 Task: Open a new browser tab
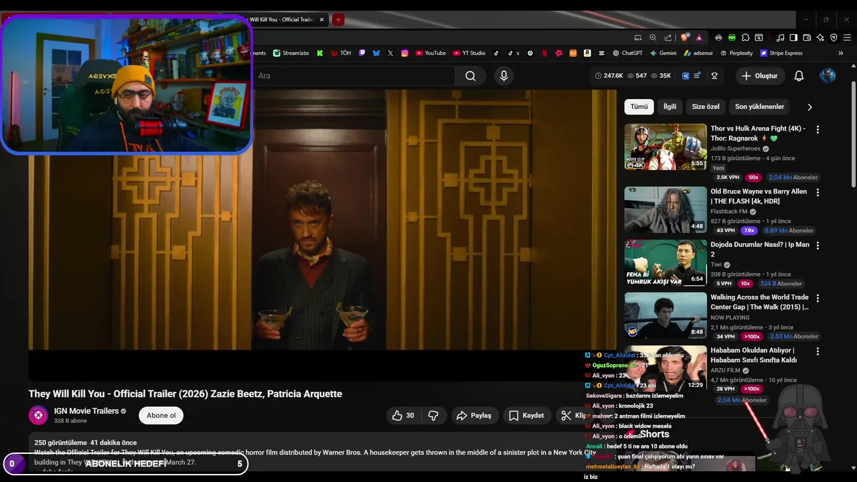coord(338,19)
